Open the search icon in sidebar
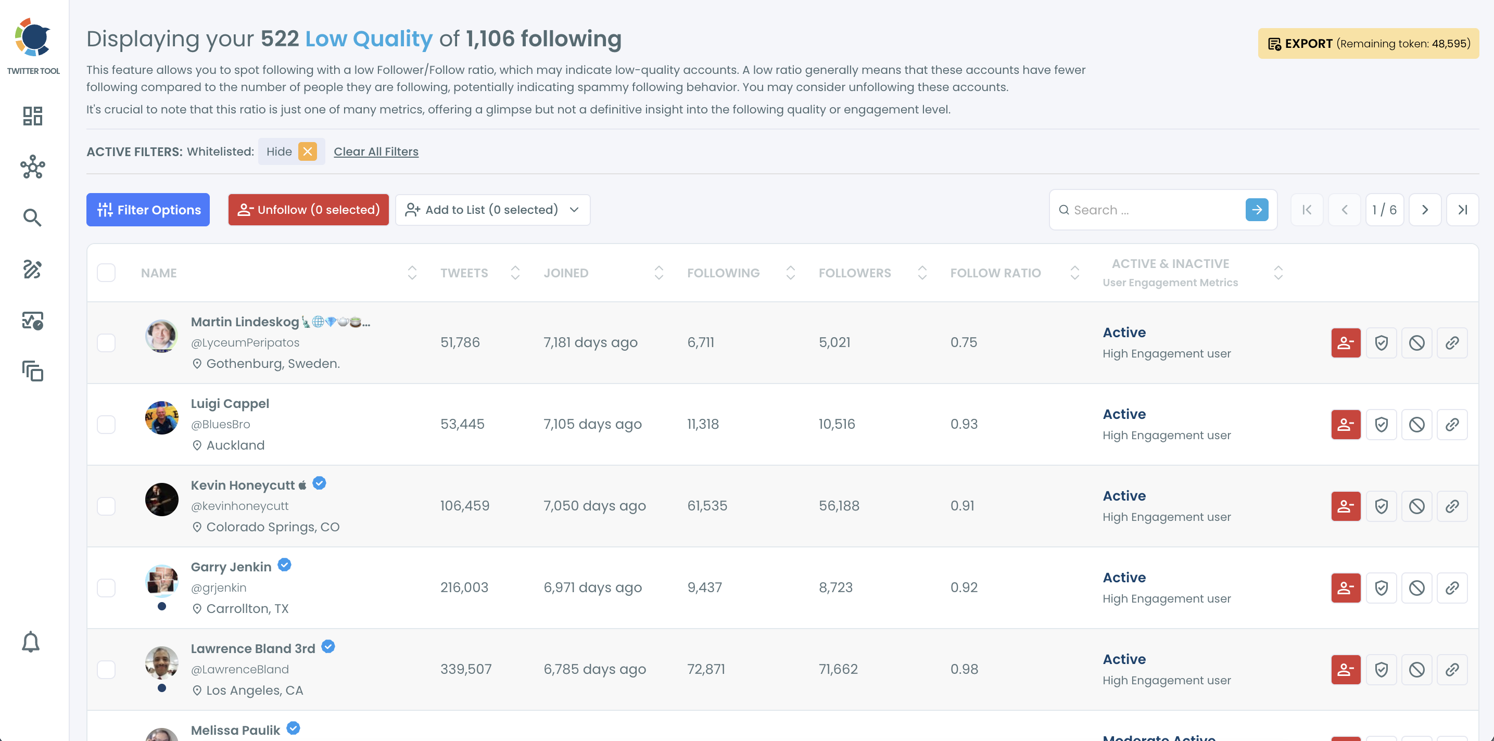Screen dimensions: 1494x741 [32, 218]
